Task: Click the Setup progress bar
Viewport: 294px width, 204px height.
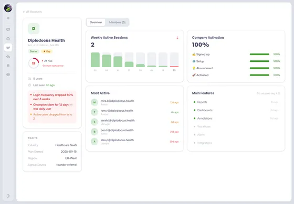Action: (259, 61)
